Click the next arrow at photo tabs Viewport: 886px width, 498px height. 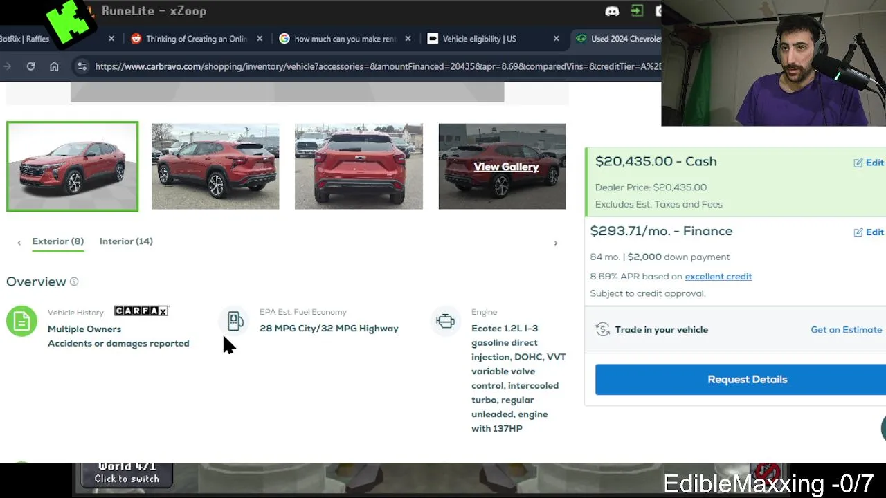point(555,243)
